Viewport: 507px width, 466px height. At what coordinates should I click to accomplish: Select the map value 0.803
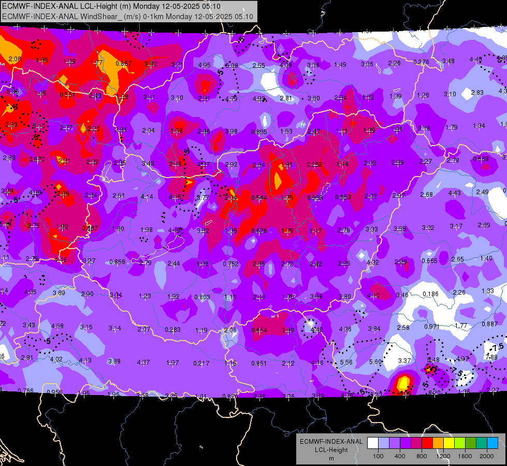click(202, 297)
